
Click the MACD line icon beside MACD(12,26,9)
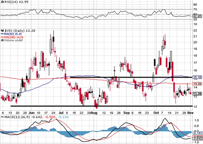3,118
